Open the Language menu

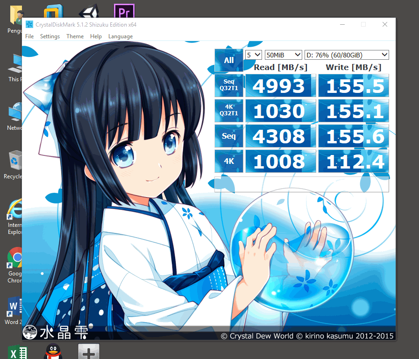121,36
